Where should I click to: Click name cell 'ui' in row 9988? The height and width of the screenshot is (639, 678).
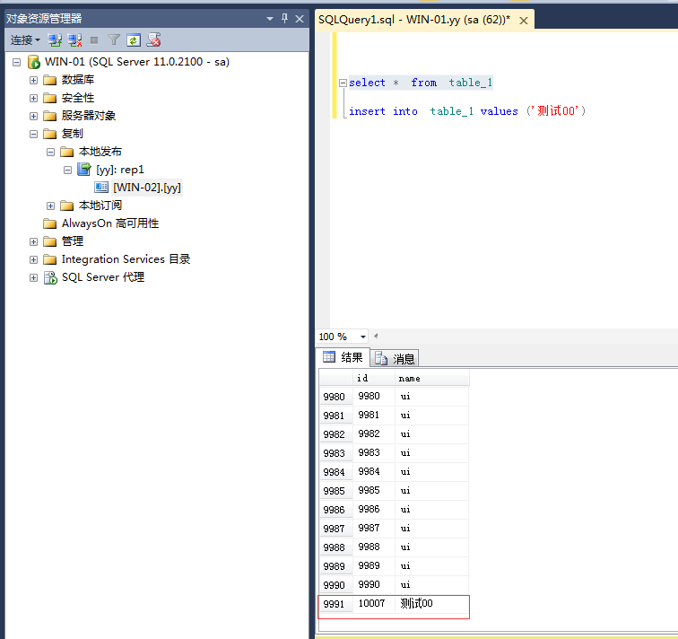431,547
